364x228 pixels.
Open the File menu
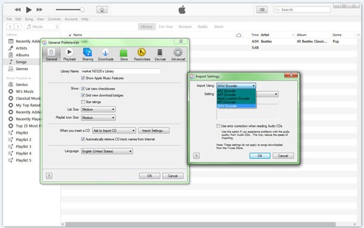[9, 19]
